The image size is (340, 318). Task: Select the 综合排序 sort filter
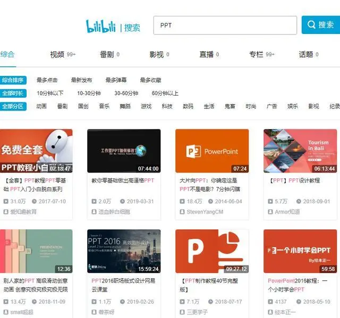pos(13,80)
